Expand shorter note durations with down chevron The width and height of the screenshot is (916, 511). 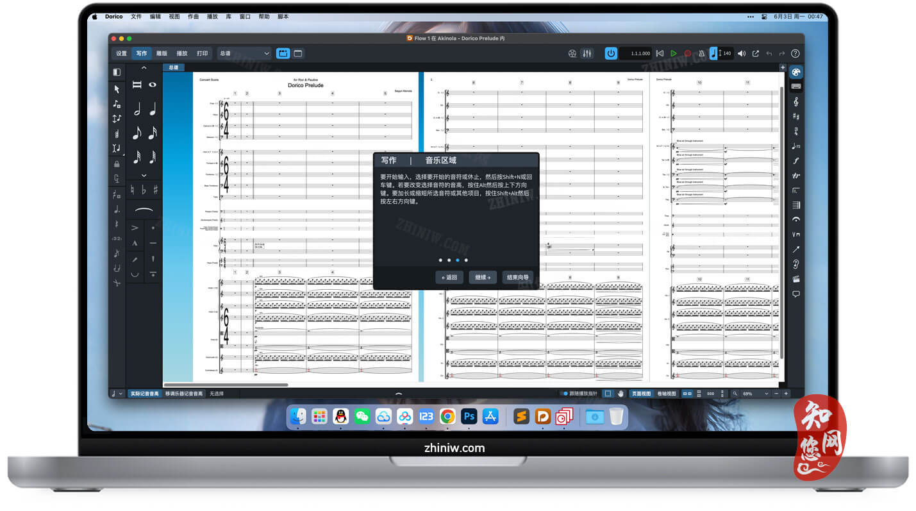[144, 175]
